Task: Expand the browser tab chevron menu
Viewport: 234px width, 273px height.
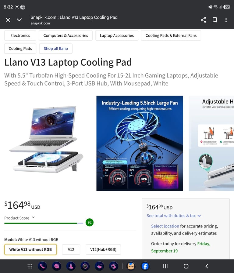Action: tap(19, 20)
